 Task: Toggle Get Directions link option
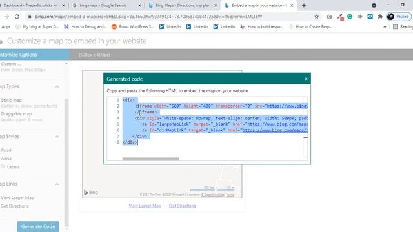(x=15, y=206)
